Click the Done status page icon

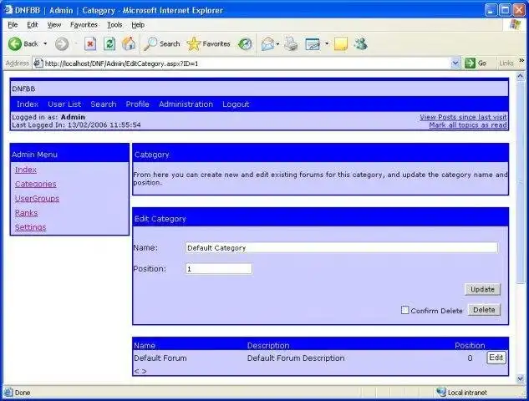coord(8,393)
